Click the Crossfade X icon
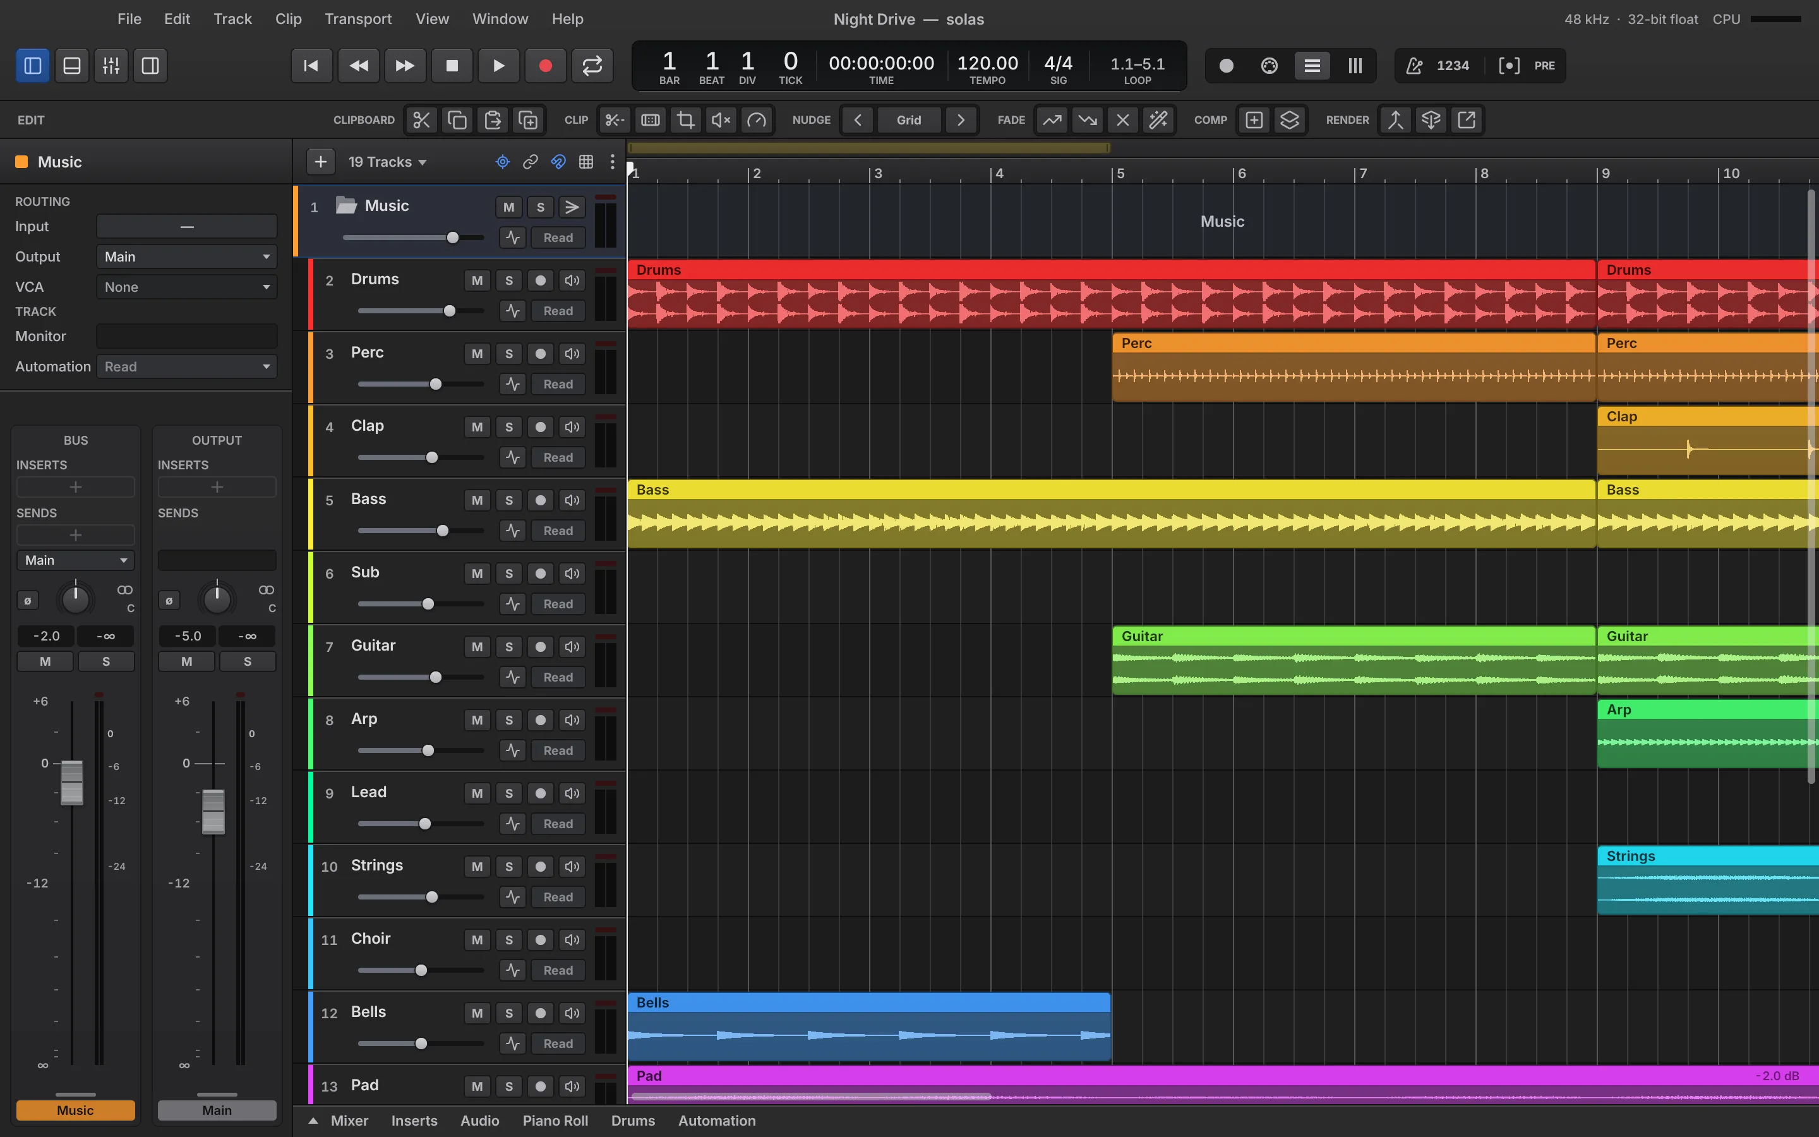The height and width of the screenshot is (1137, 1819). [1123, 119]
